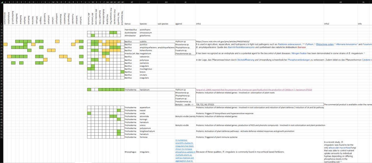
Task: Select the 'atroviride' species cell
Action: pos(148,117)
